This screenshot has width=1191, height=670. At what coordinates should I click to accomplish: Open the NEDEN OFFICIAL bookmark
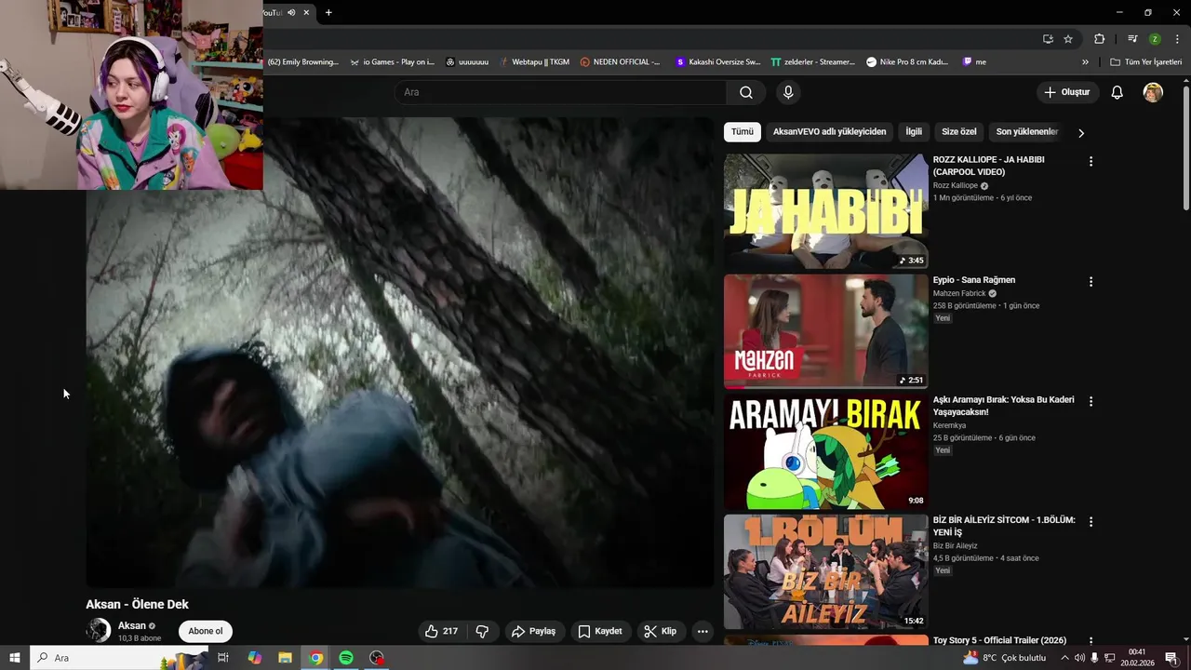[620, 62]
